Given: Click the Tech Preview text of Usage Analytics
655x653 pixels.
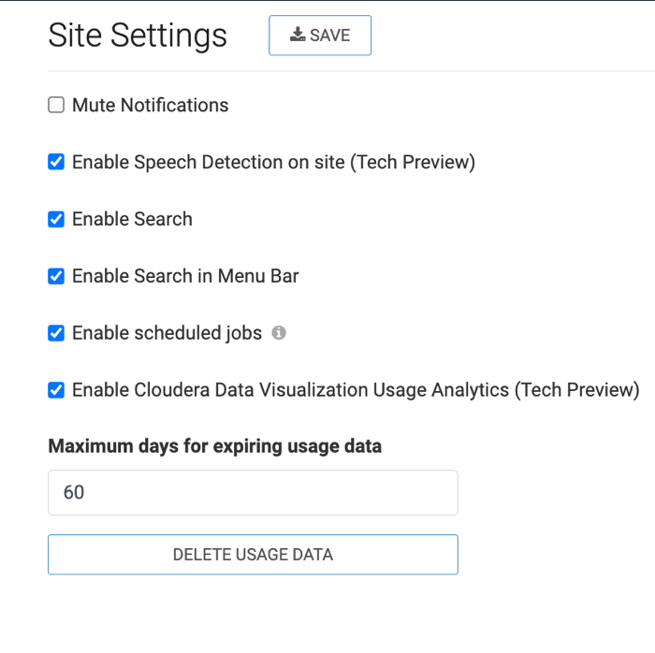Looking at the screenshot, I should coord(575,390).
